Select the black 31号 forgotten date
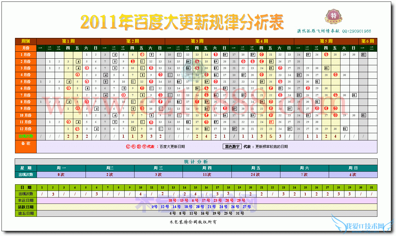The image size is (396, 236). tap(240, 213)
